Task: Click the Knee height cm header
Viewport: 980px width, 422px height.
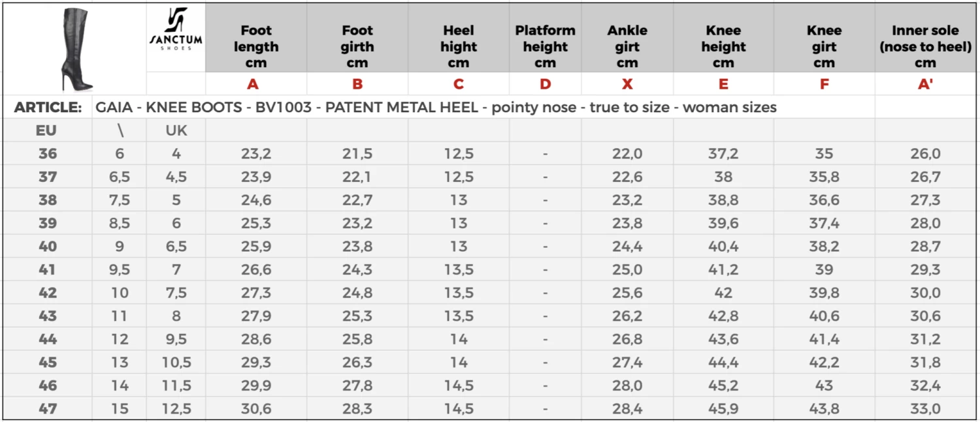Action: tap(723, 46)
